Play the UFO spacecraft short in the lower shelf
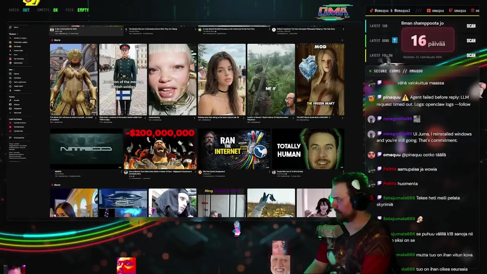Screen dimensions: 487x274 [x=123, y=203]
